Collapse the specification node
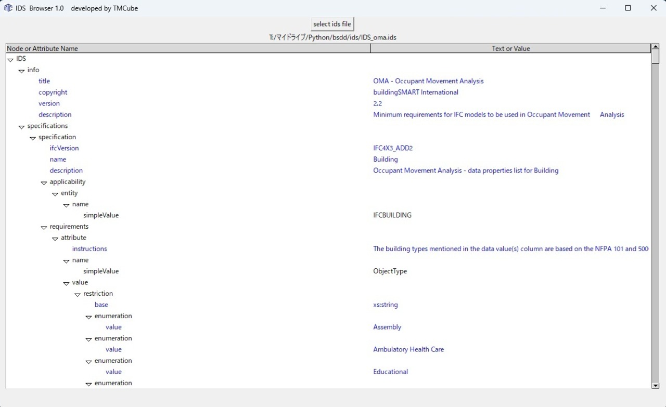The height and width of the screenshot is (407, 666). click(x=33, y=138)
